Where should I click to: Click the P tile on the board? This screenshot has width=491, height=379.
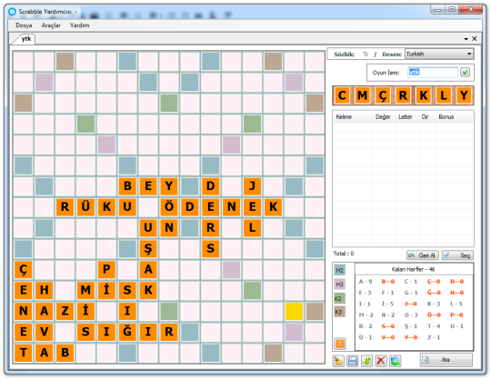pos(106,269)
